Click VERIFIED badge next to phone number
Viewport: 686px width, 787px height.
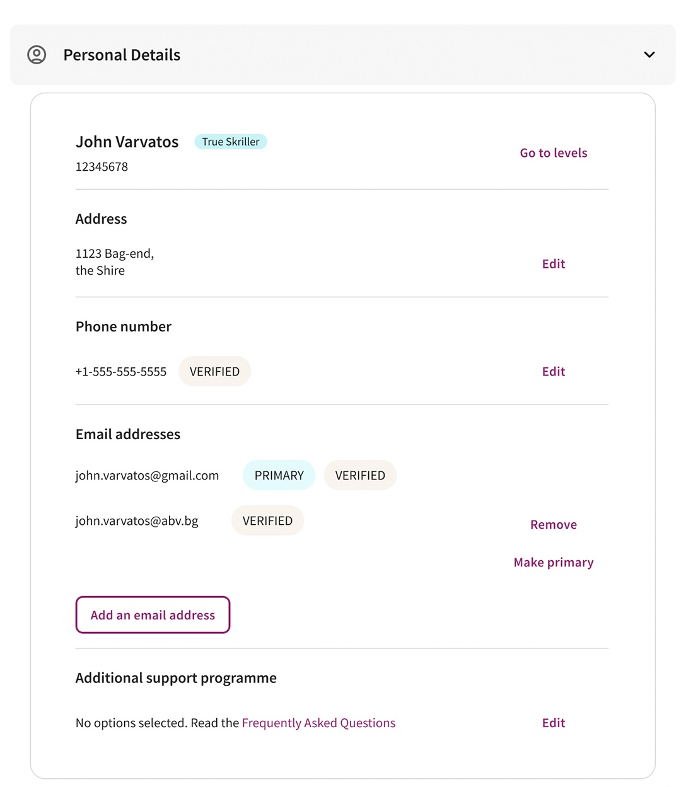click(x=214, y=372)
